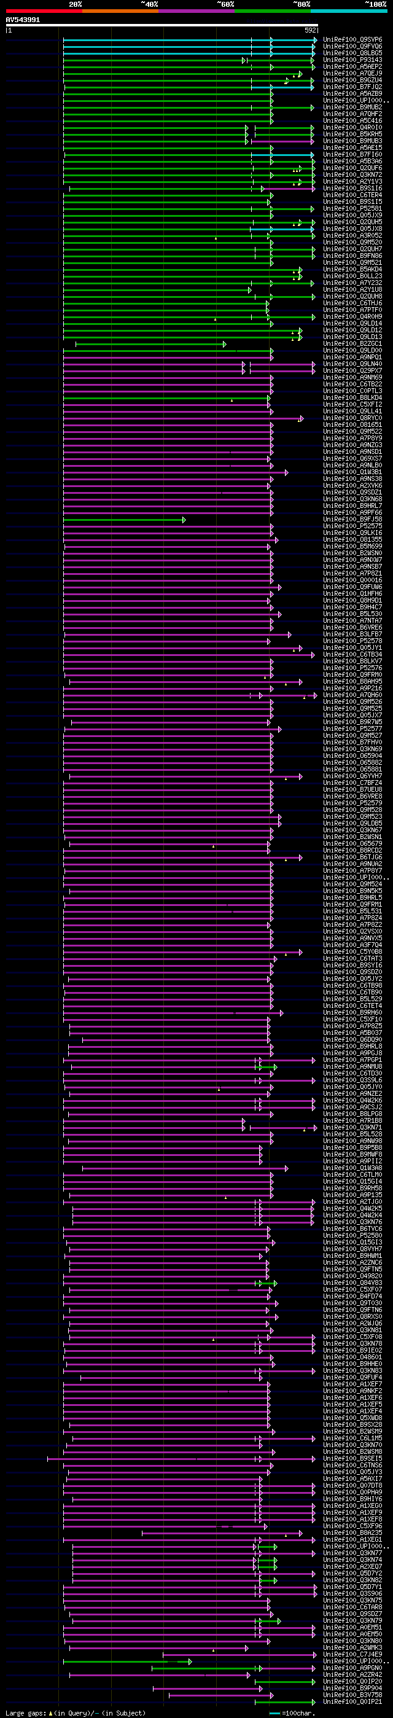This screenshot has width=393, height=1718.
Task: Select the UniRef100_Q9FUW6 label
Action: tap(352, 587)
